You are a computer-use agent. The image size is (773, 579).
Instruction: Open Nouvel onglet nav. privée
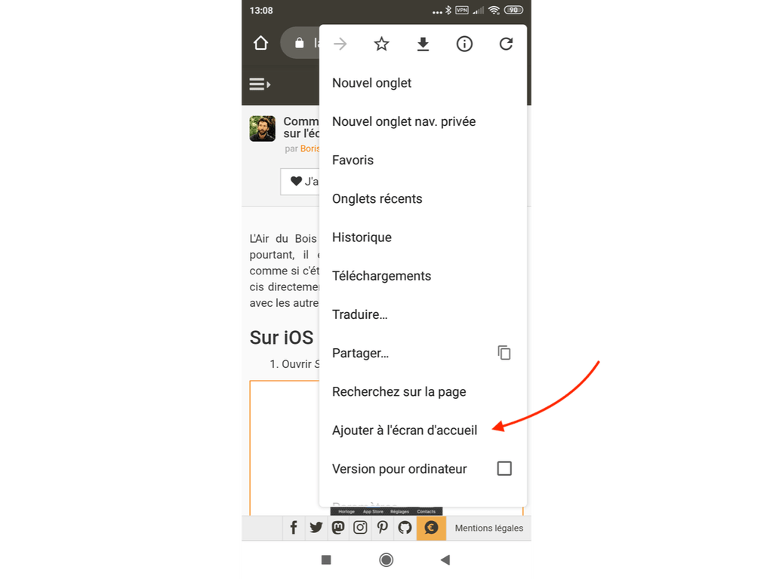(x=404, y=121)
